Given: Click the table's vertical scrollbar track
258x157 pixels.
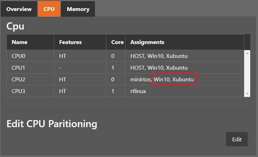Looking at the screenshot, I should (x=247, y=73).
